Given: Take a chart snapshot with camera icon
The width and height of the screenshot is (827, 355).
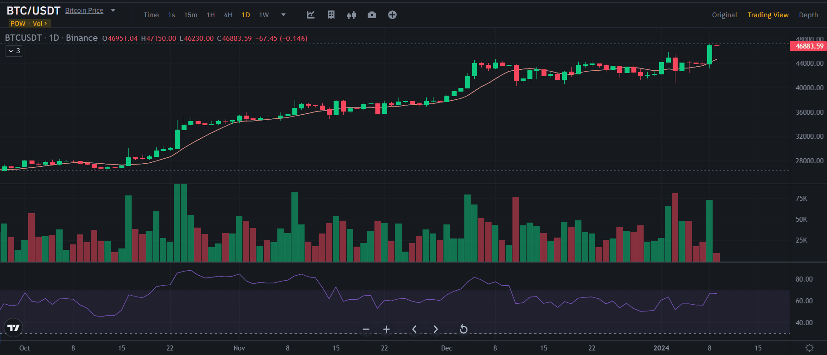Looking at the screenshot, I should [x=372, y=15].
